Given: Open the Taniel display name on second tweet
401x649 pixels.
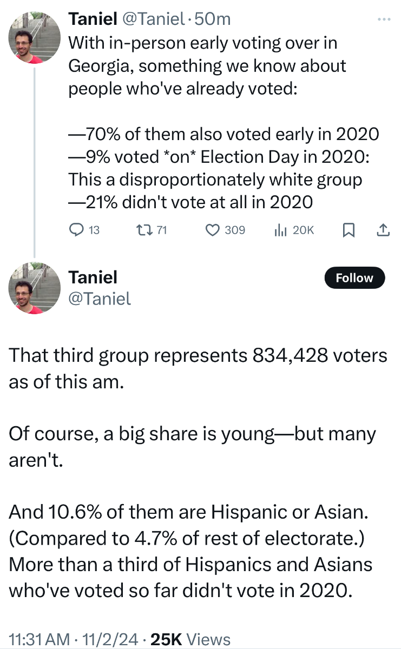Looking at the screenshot, I should click(93, 277).
